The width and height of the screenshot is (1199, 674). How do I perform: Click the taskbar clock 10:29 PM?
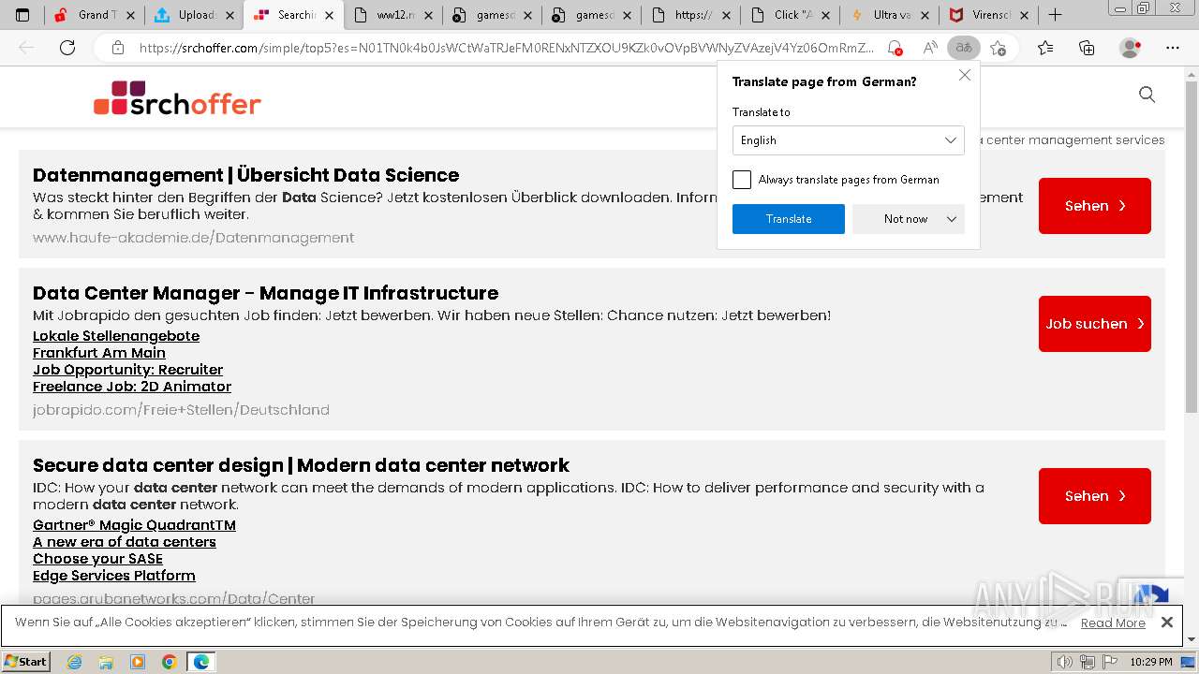[x=1151, y=662]
